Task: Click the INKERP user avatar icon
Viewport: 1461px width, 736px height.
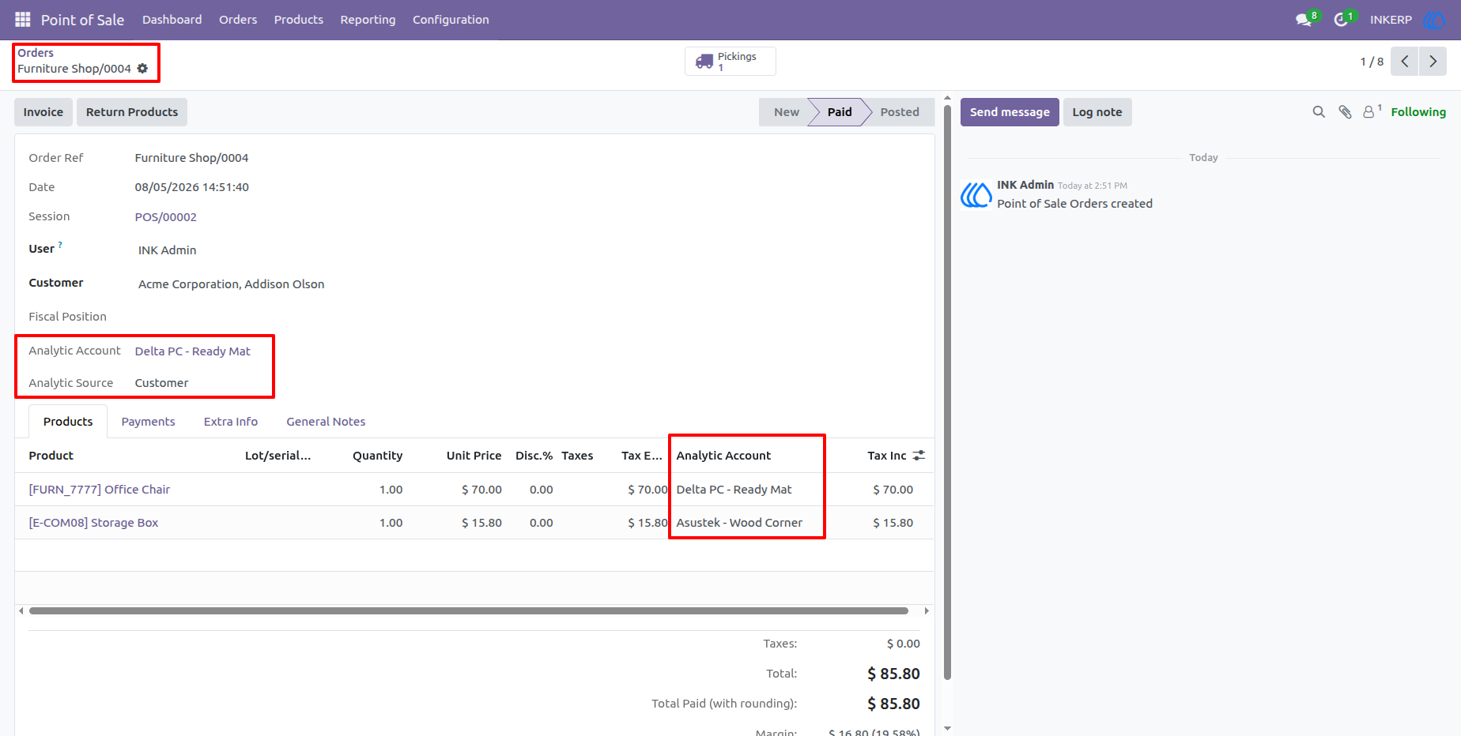Action: pos(1433,20)
